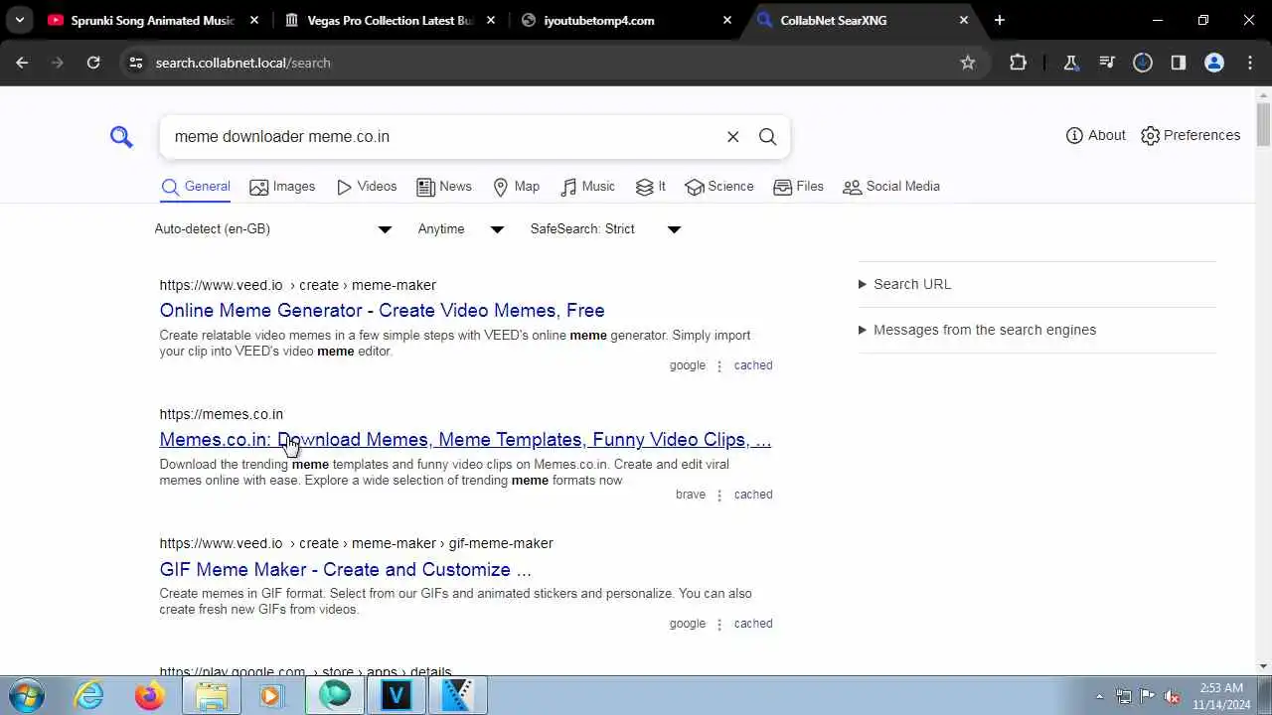The width and height of the screenshot is (1272, 715).
Task: Open the tab search dropdown arrow
Action: (x=19, y=20)
